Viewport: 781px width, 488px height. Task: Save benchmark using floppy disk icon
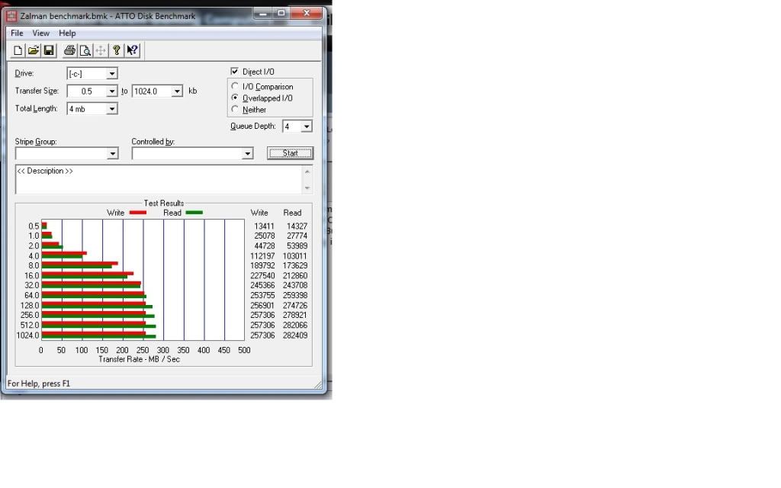[x=49, y=50]
